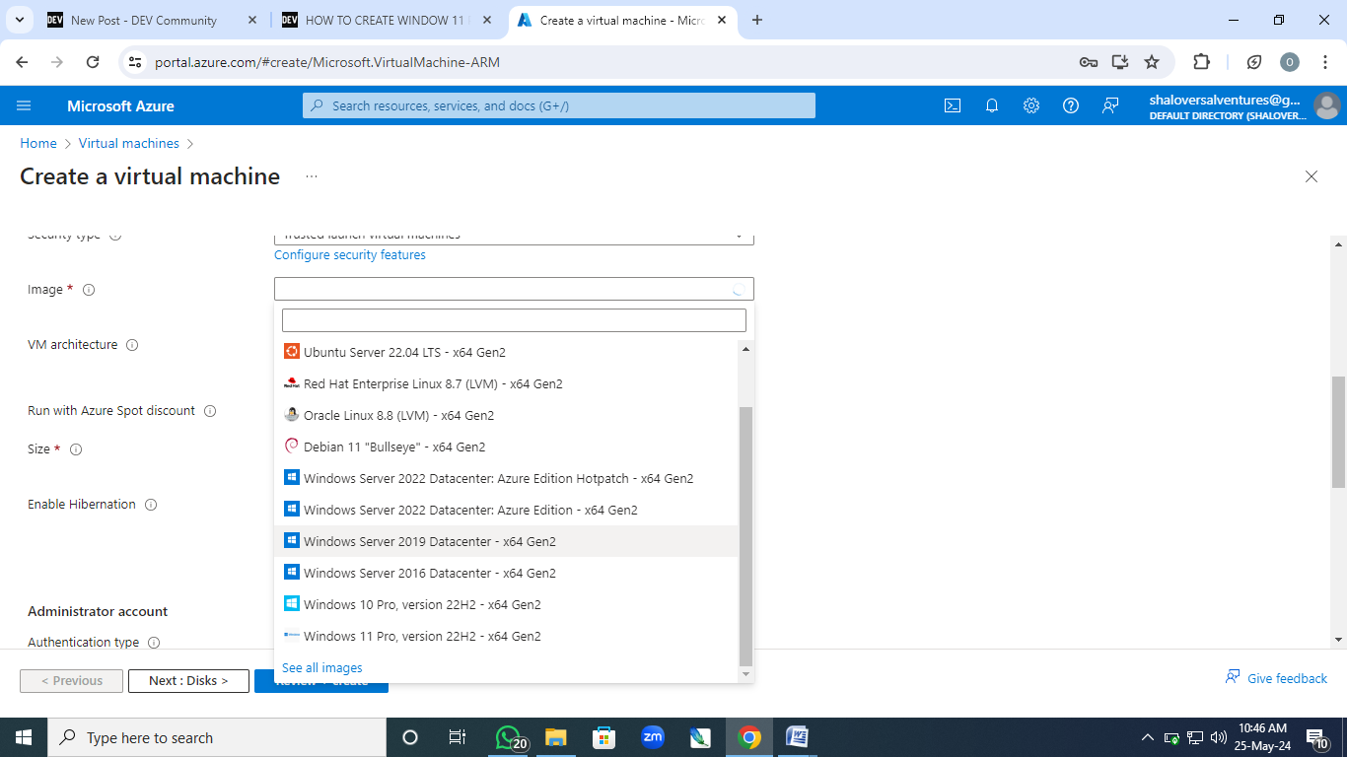This screenshot has width=1347, height=757.
Task: Click the Next : Disks button
Action: [x=188, y=680]
